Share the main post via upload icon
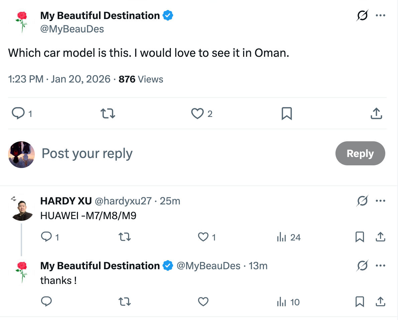This screenshot has height=320, width=398. [x=376, y=114]
